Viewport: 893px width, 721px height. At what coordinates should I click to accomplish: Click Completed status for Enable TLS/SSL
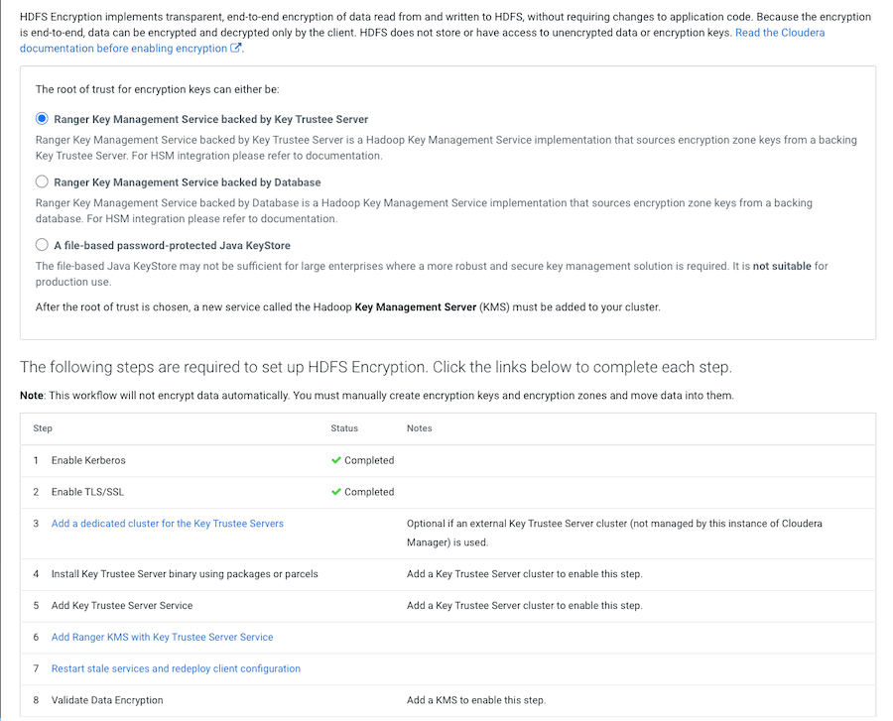coord(369,492)
